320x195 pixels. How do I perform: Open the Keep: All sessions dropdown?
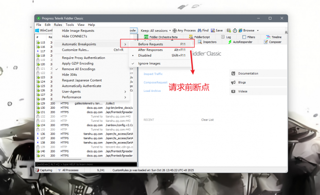tap(155, 30)
